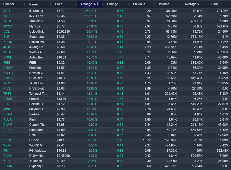
Task: Open the TRUG ticker symbol
Action: (8, 21)
